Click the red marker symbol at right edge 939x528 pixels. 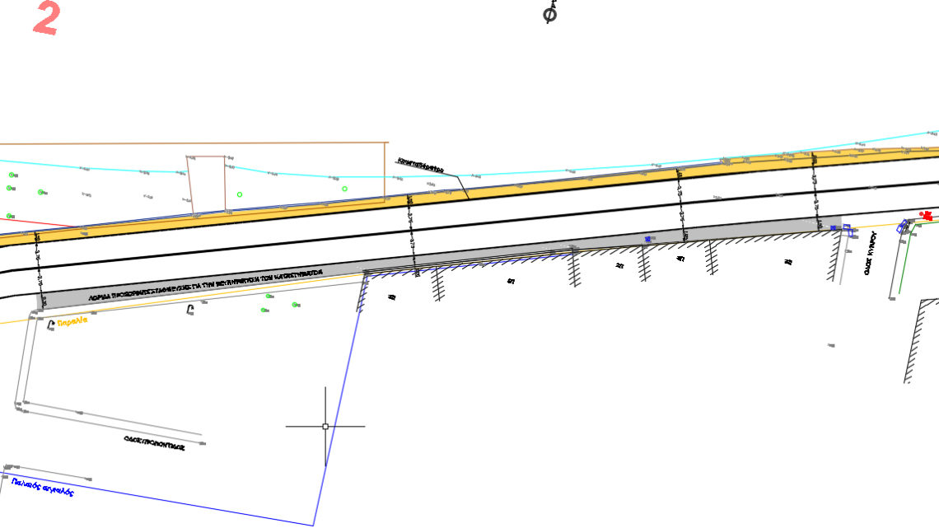pyautogui.click(x=927, y=215)
